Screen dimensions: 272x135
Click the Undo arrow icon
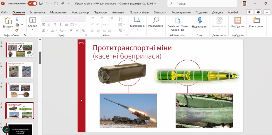click(48, 3)
